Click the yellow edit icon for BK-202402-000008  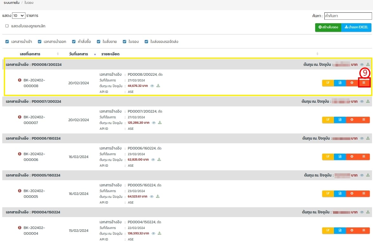[x=328, y=83]
